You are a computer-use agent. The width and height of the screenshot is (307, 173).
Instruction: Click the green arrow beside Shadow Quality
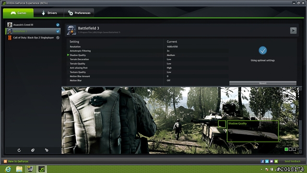click(68, 55)
